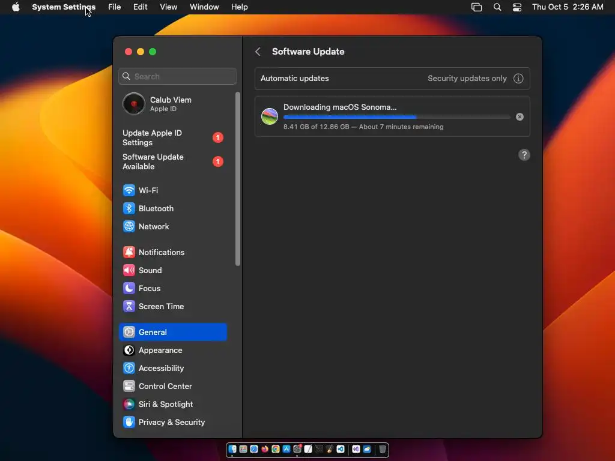Open Screen Time settings
Image resolution: width=615 pixels, height=461 pixels.
tap(172, 307)
